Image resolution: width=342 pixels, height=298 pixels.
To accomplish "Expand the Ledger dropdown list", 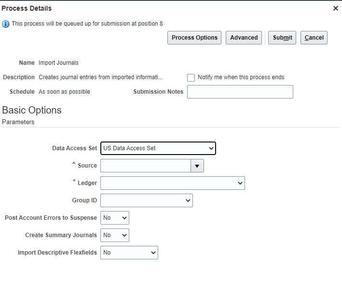I will [173, 183].
